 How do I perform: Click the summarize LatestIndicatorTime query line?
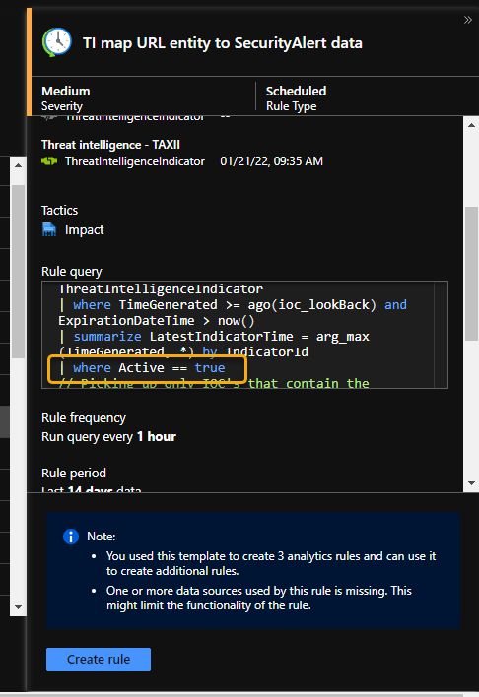click(x=214, y=337)
